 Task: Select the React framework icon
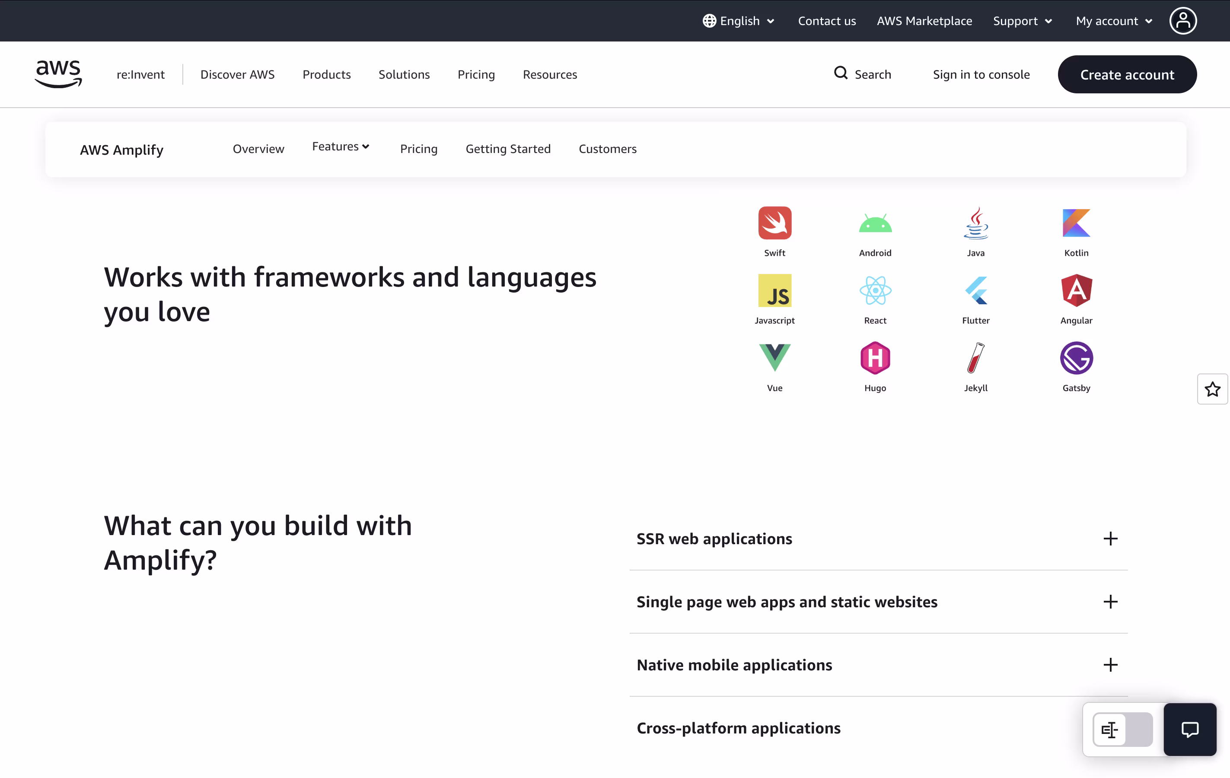coord(875,290)
